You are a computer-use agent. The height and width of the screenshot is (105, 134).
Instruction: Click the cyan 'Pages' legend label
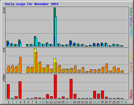[x=131, y=32]
